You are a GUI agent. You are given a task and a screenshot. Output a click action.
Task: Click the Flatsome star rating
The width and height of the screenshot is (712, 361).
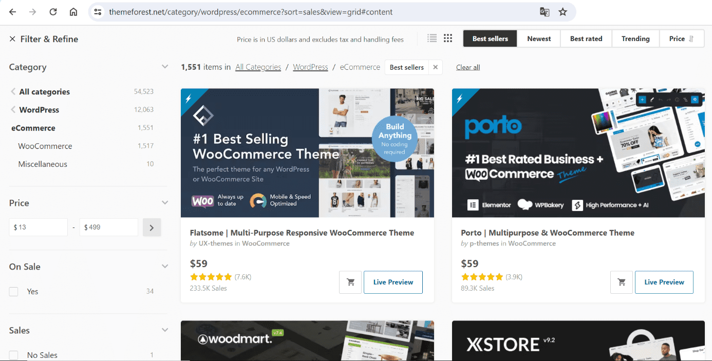point(211,277)
